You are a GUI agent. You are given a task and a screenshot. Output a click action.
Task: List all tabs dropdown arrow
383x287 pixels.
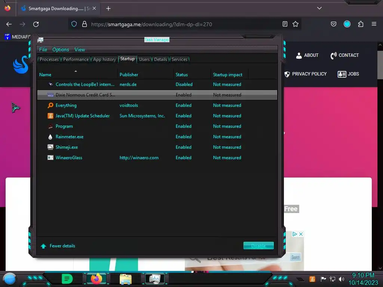tap(319, 8)
